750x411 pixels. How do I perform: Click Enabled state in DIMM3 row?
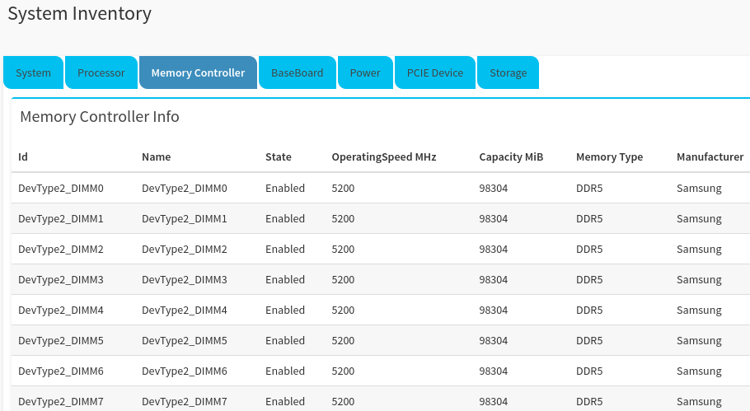point(285,279)
